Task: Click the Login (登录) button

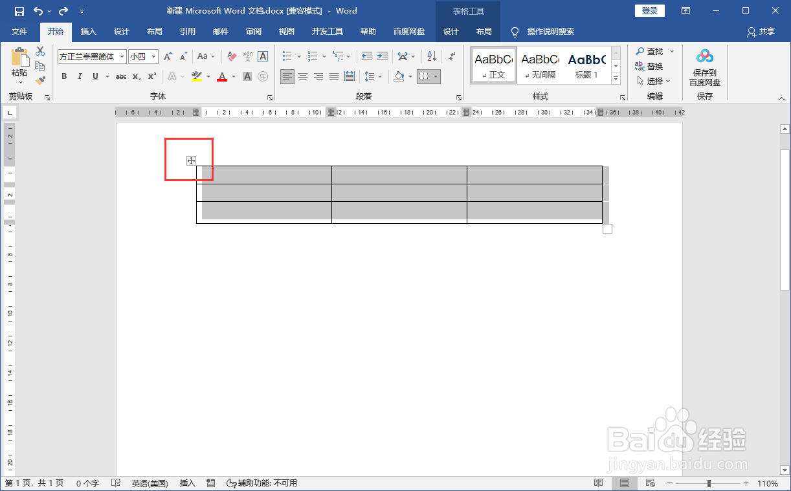Action: 650,11
